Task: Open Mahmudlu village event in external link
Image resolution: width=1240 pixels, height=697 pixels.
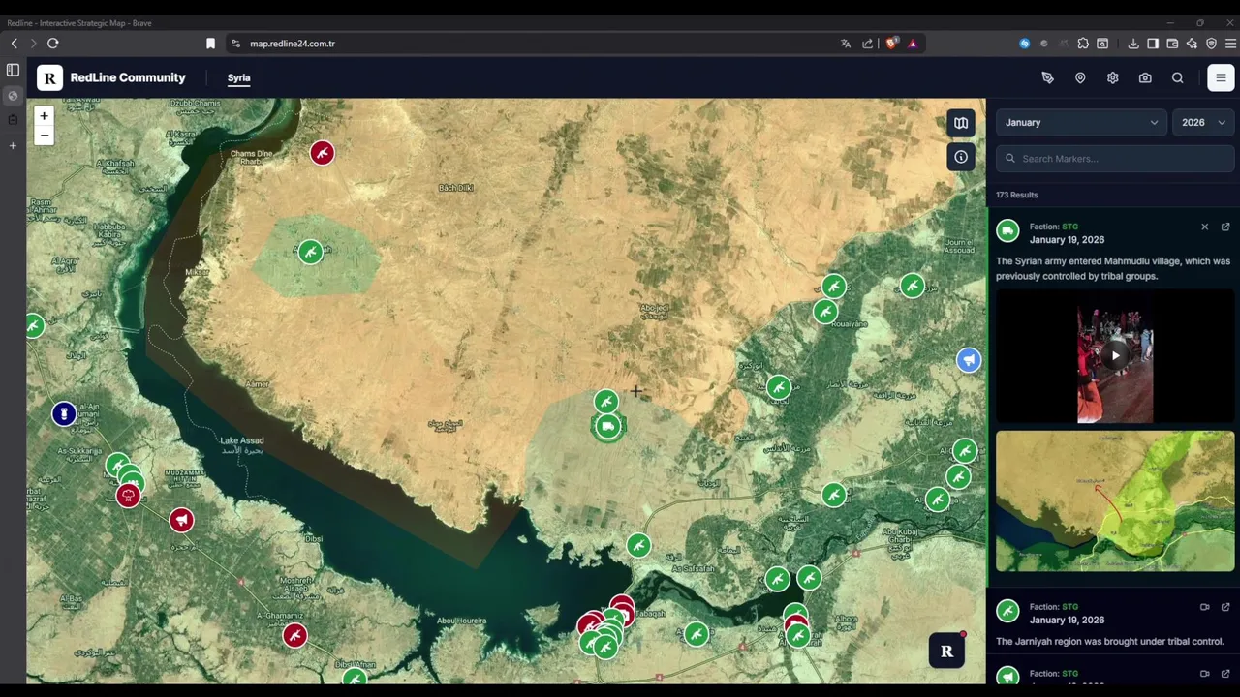Action: tap(1225, 227)
